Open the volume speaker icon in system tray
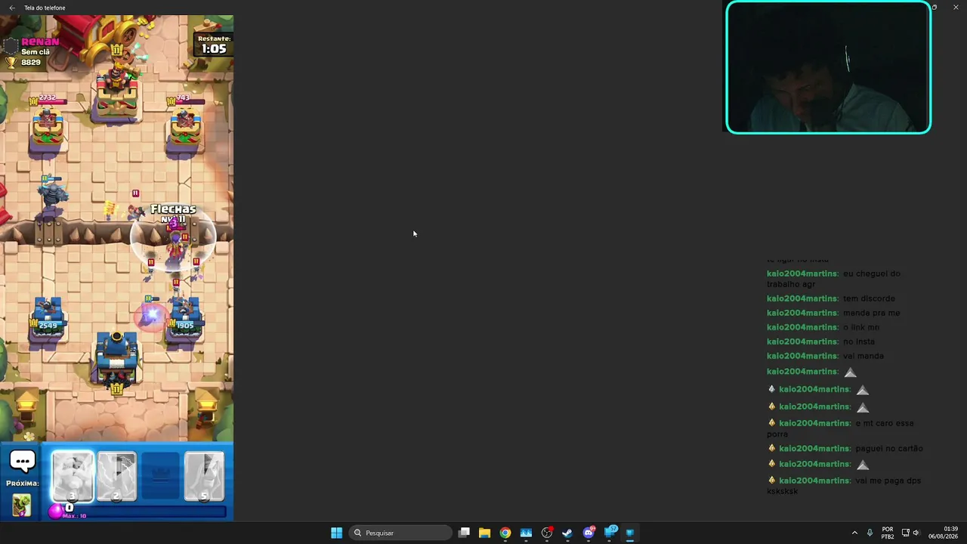Image resolution: width=967 pixels, height=544 pixels. coord(916,533)
